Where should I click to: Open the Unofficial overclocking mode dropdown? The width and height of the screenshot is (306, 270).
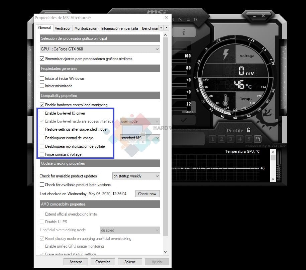tap(130, 230)
